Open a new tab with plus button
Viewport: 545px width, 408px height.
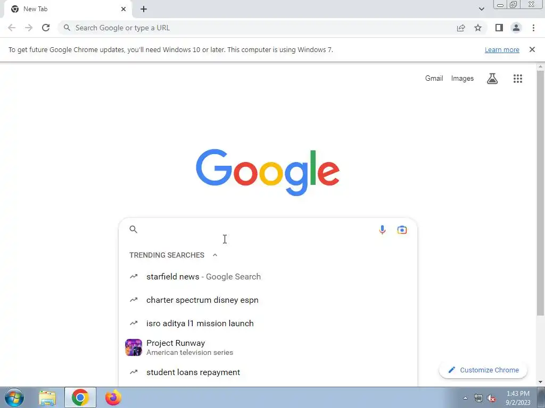pyautogui.click(x=144, y=9)
